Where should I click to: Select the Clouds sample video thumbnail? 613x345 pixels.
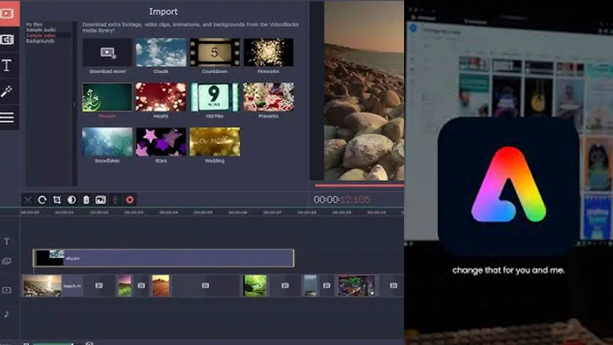161,53
